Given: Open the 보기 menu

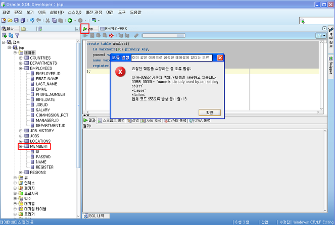Looking at the screenshot, I should (x=30, y=12).
